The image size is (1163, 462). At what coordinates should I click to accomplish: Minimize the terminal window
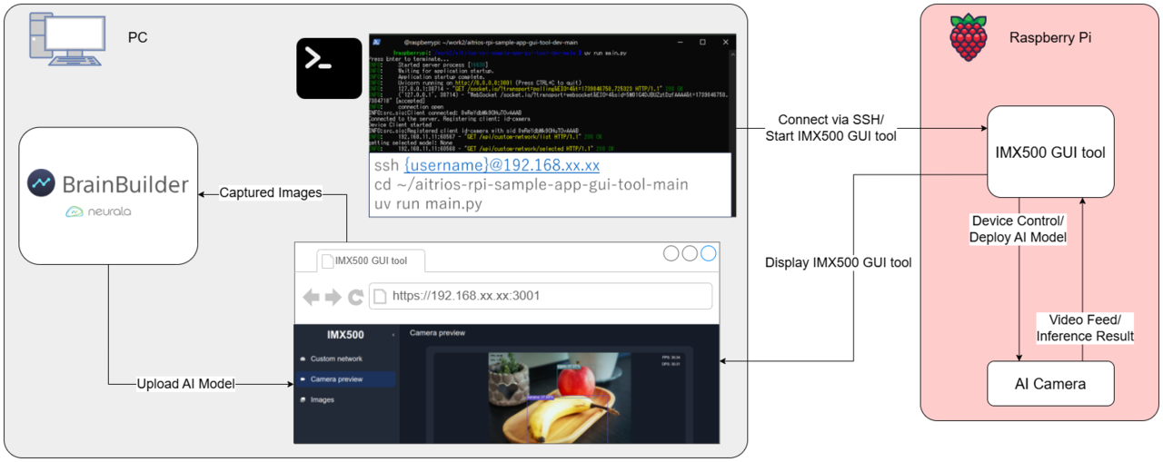tap(681, 42)
